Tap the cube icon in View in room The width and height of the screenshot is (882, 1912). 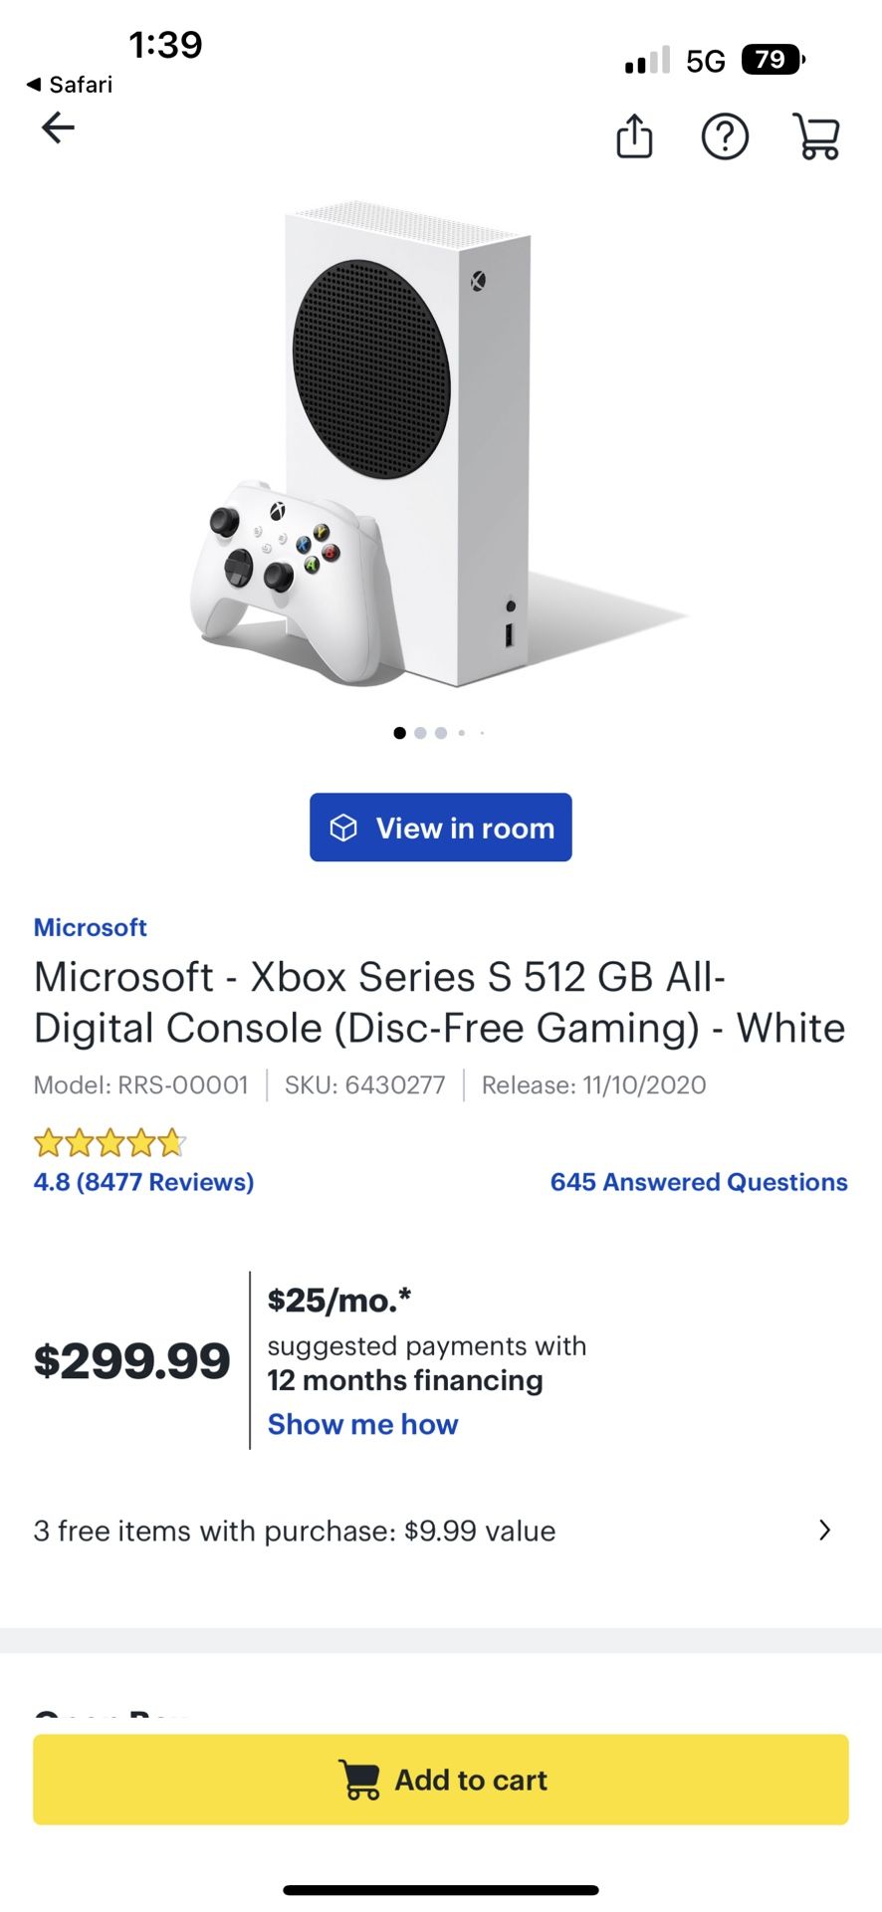(x=343, y=828)
